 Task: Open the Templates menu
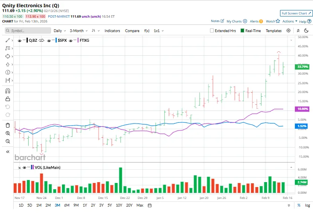coord(274,31)
